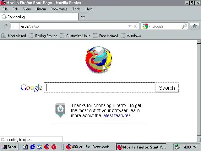This screenshot has height=151, width=201.
Task: Open the Free Hotmail bookmark
Action: (106, 36)
